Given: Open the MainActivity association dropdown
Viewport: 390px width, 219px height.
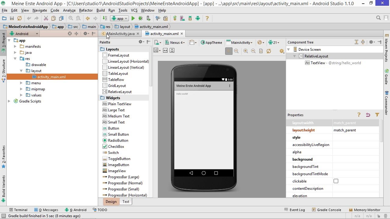Looking at the screenshot, I should pos(239,42).
